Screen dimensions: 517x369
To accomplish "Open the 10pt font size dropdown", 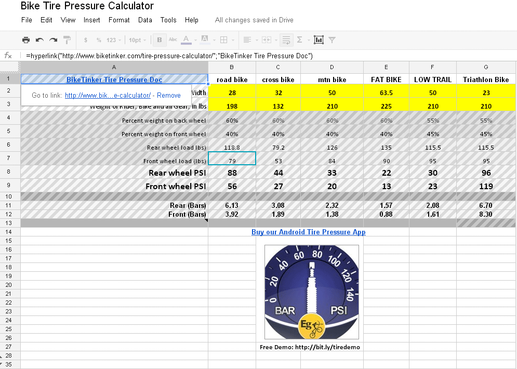I will (x=138, y=40).
